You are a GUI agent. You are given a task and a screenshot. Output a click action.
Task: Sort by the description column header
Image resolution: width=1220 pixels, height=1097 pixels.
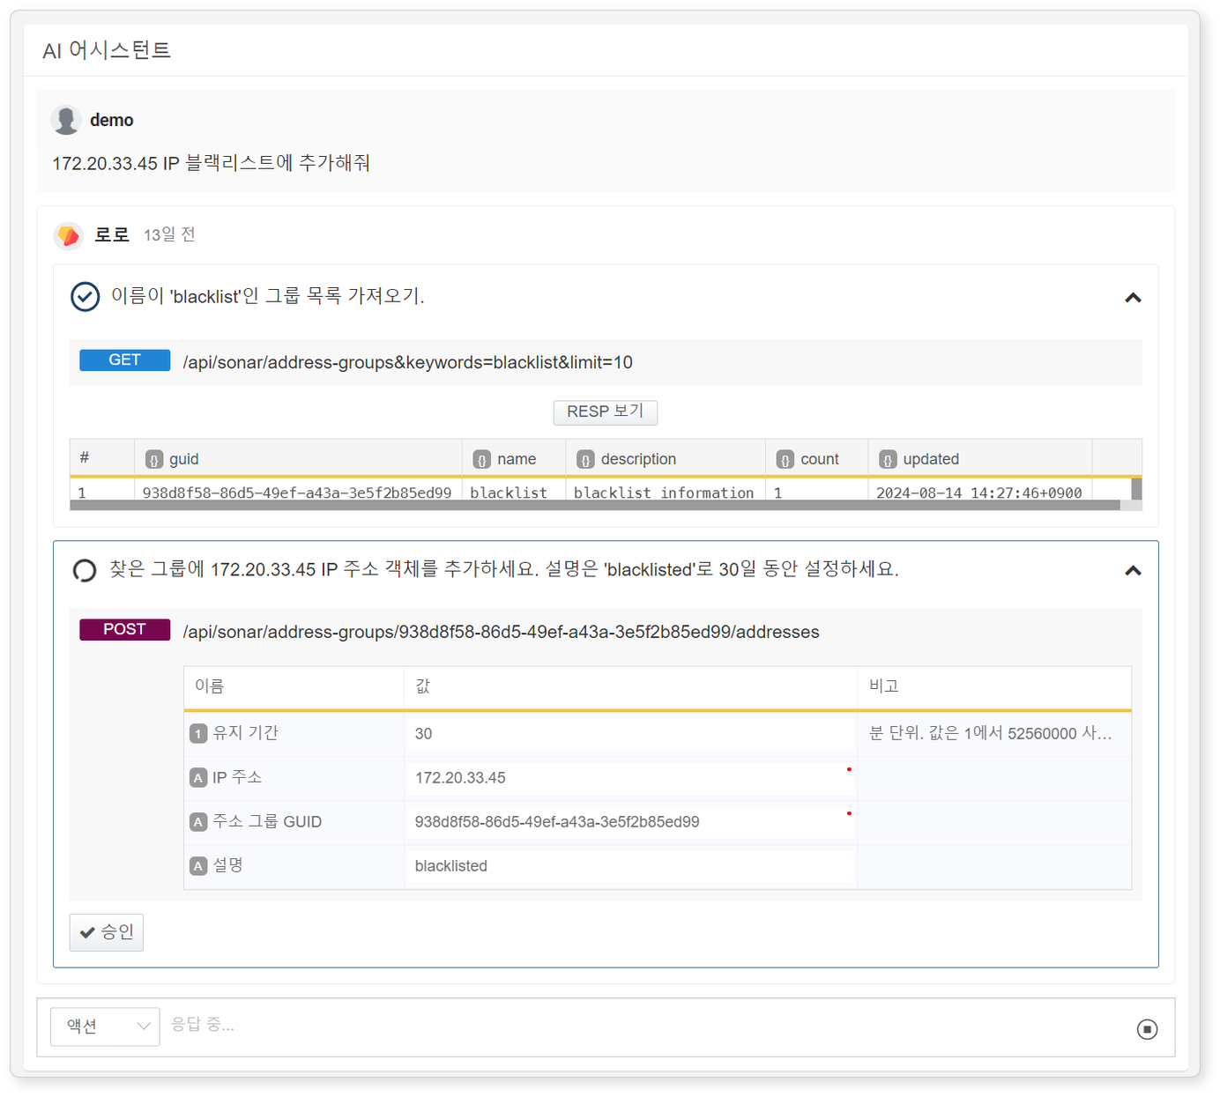(666, 459)
